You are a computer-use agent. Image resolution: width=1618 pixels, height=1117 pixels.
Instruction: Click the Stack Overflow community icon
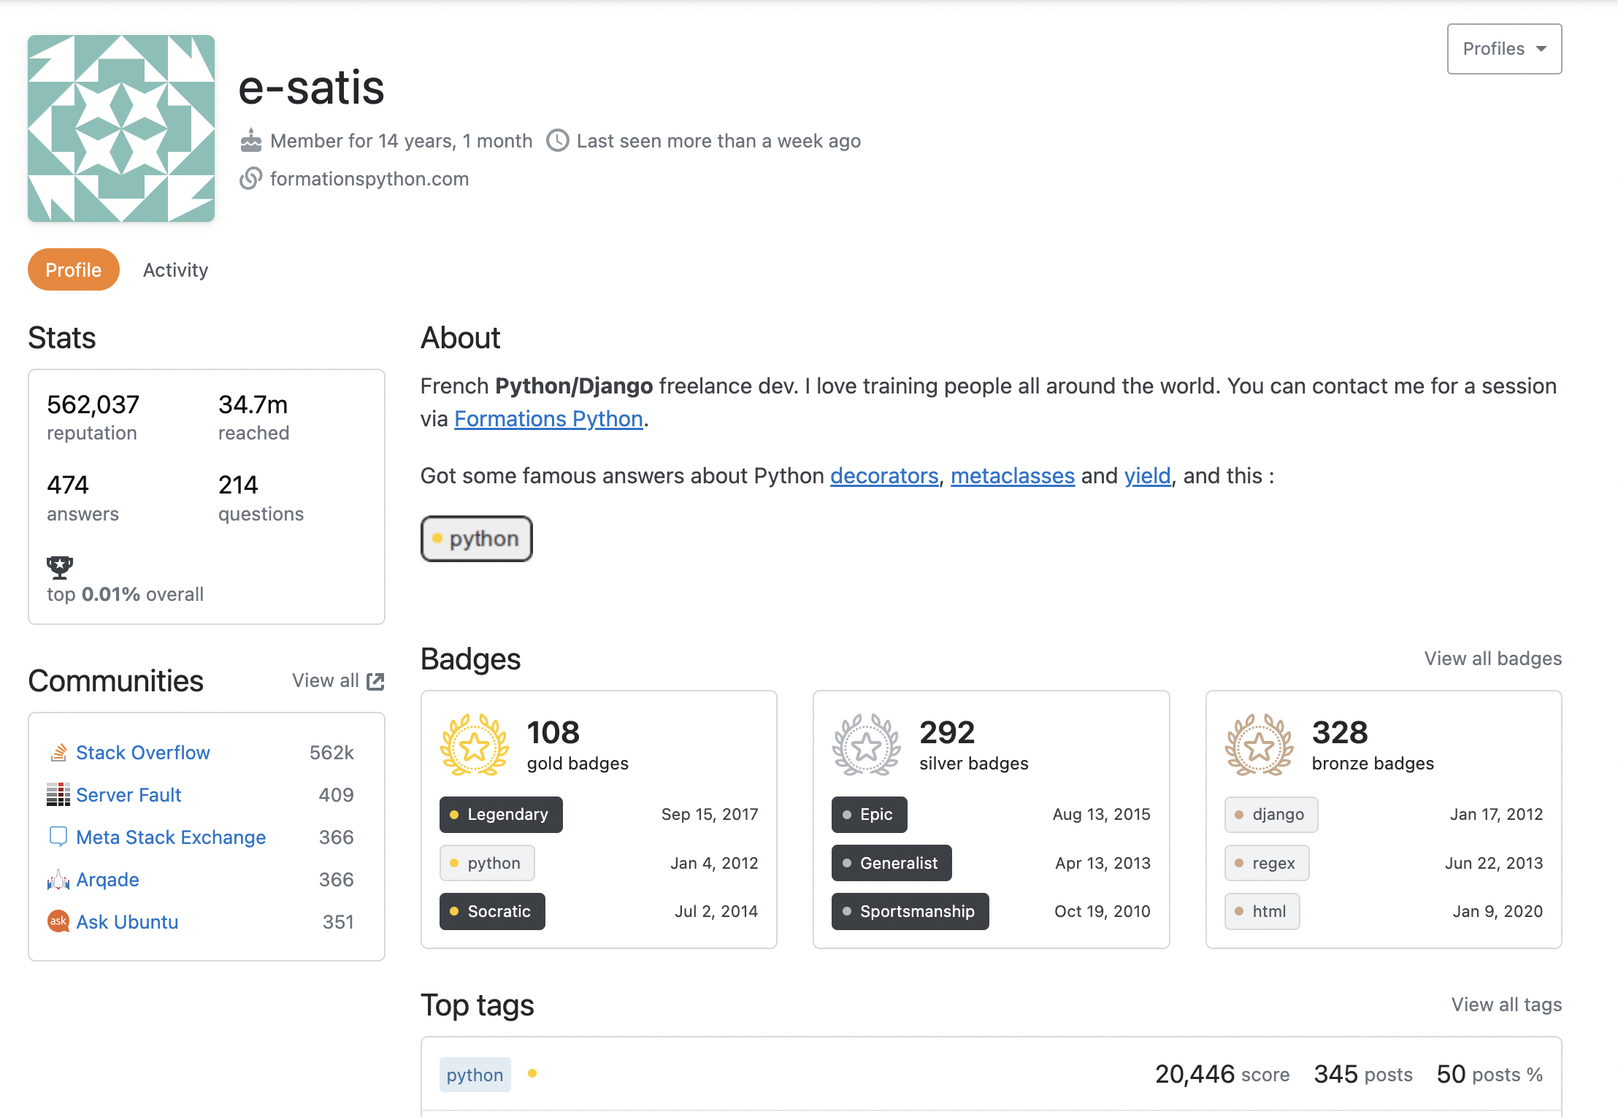[x=58, y=753]
